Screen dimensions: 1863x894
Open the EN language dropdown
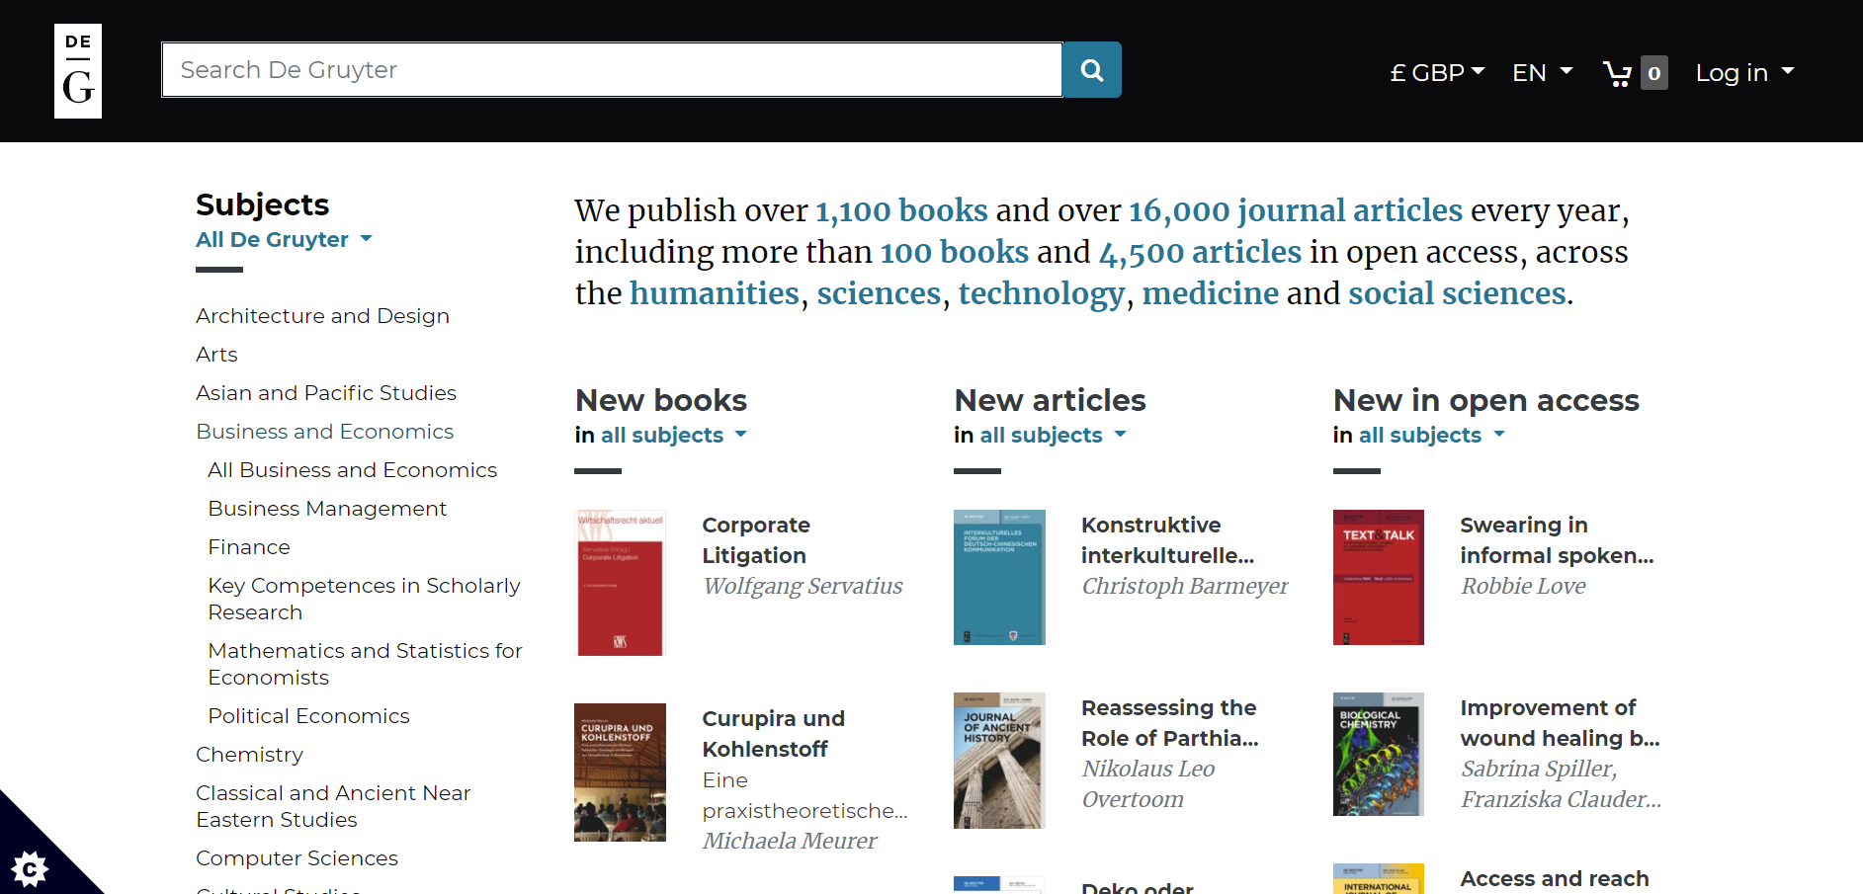coord(1542,72)
